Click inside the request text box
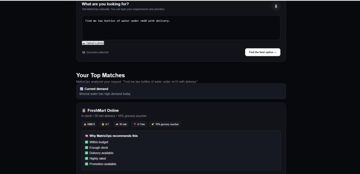Viewport: 360px width, 174px height. [x=181, y=28]
